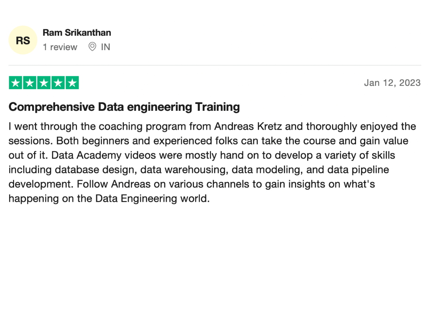Click the word Training in the review title

click(217, 107)
